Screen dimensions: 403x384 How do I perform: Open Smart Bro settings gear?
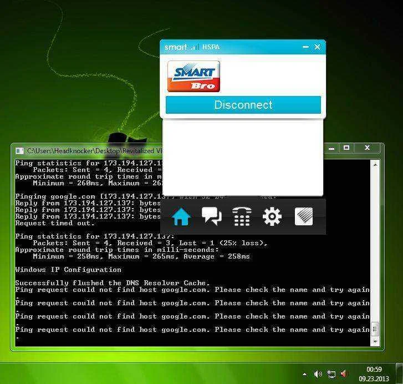pos(272,216)
